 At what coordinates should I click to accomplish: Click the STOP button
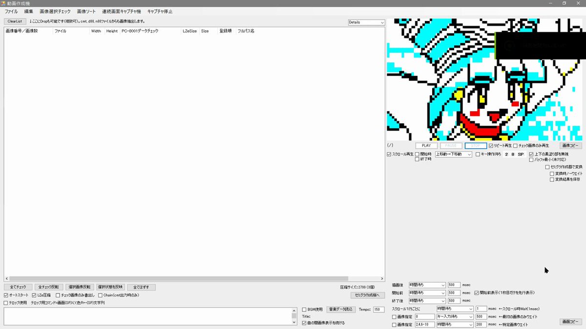coord(476,146)
